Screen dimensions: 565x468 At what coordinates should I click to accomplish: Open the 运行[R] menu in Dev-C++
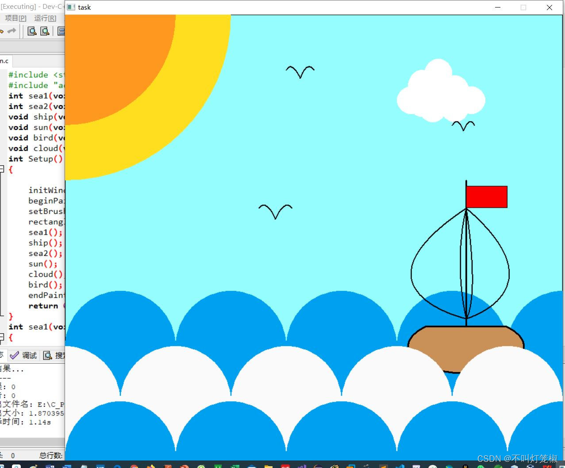(x=45, y=18)
